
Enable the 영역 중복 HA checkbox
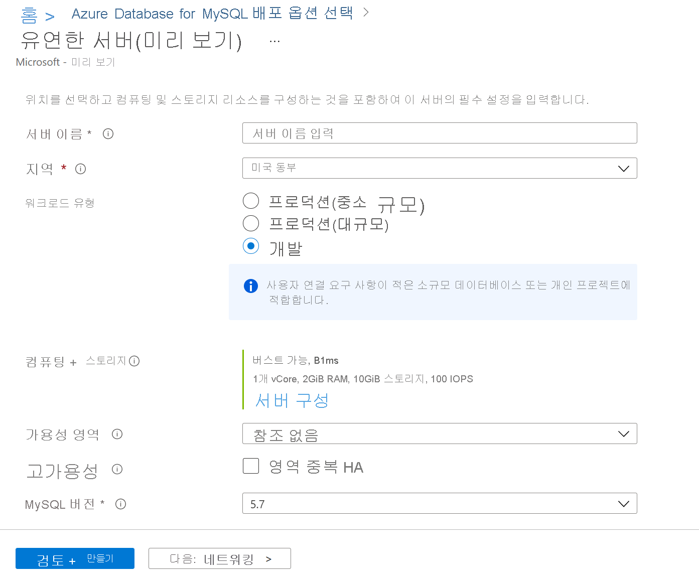point(250,466)
